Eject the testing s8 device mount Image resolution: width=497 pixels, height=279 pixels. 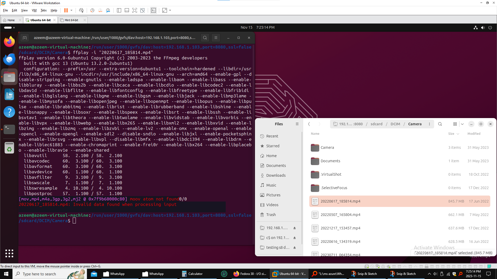coord(295,247)
